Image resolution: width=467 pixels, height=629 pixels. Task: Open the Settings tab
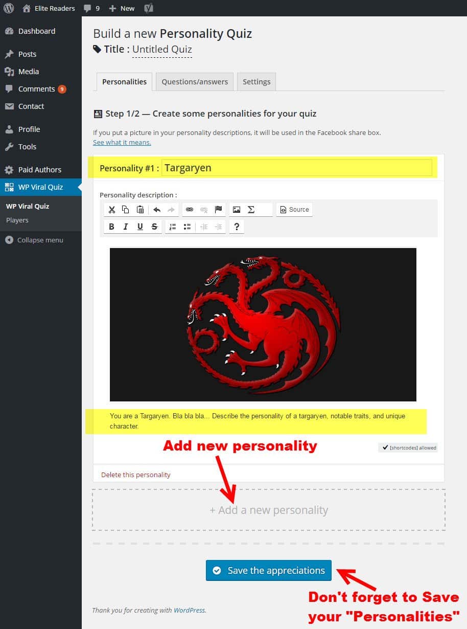click(256, 82)
